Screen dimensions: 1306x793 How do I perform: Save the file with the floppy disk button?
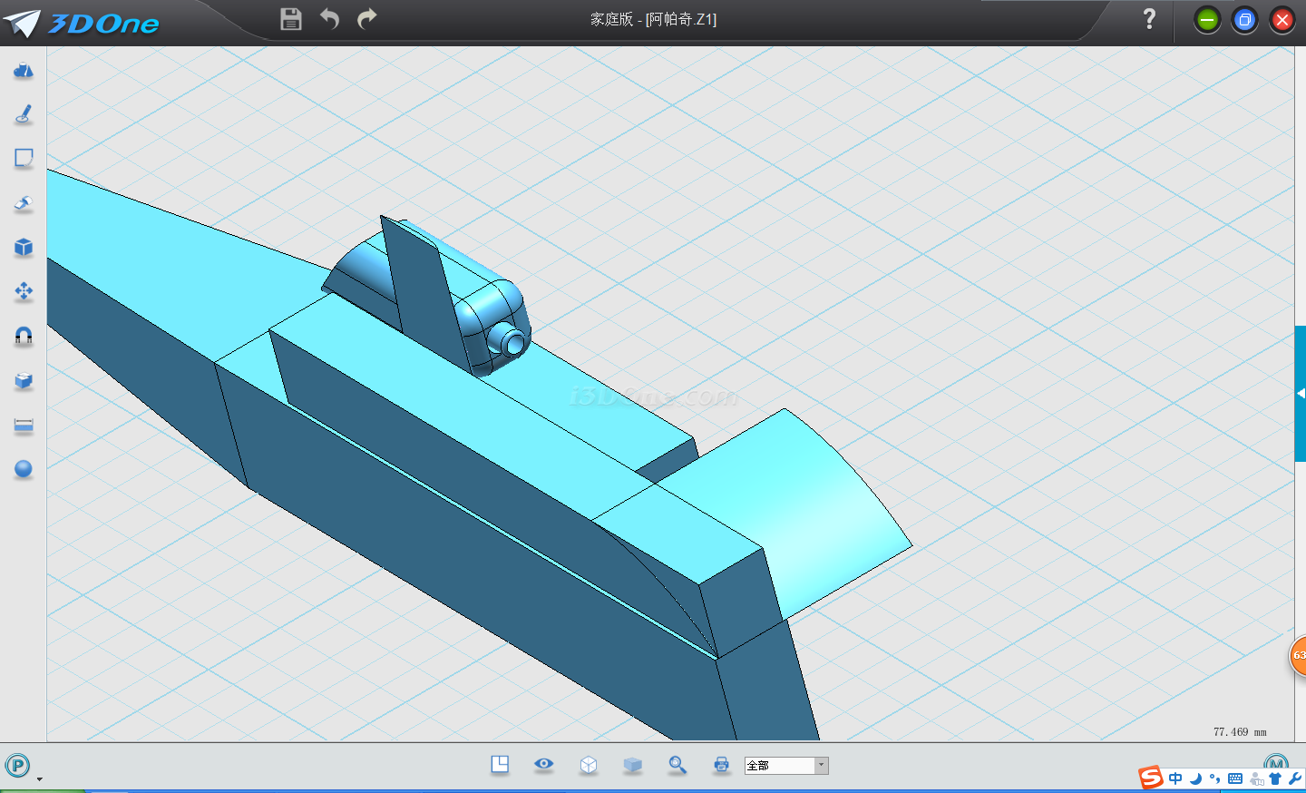[290, 19]
